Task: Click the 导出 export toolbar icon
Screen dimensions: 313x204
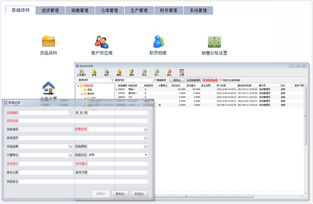Action: 144,73
